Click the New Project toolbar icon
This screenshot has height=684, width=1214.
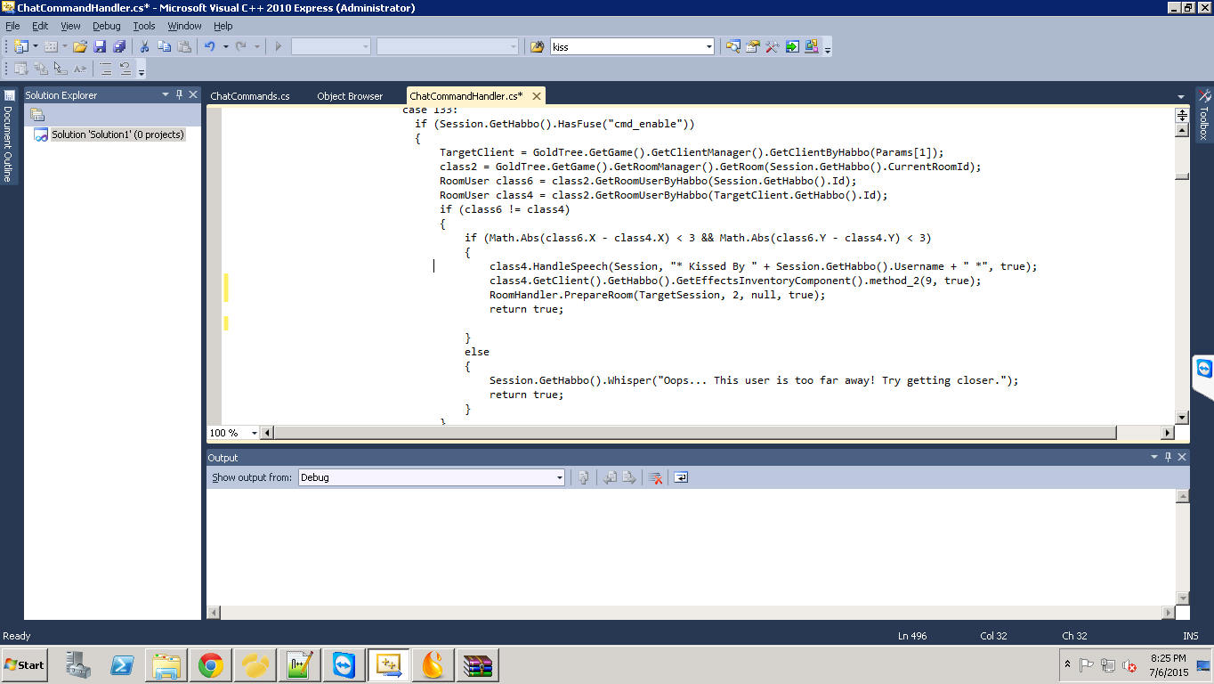[21, 46]
